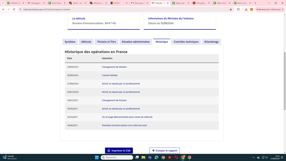Close the Messagerie tab

pos(44,3)
